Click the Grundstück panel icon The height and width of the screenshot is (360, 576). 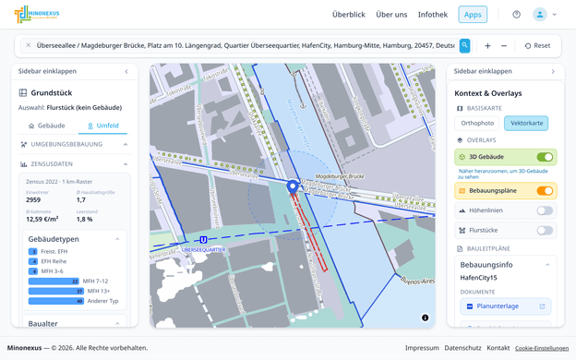(x=23, y=92)
